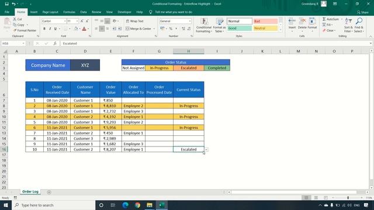
Task: Open the Fill menu
Action: 327,24
